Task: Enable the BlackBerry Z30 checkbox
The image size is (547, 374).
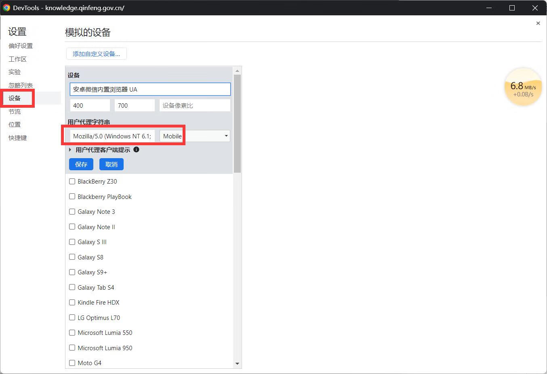Action: tap(72, 182)
